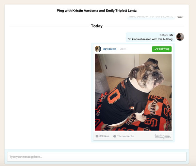
Task: Click the Ping conversation title
Action: tap(97, 10)
